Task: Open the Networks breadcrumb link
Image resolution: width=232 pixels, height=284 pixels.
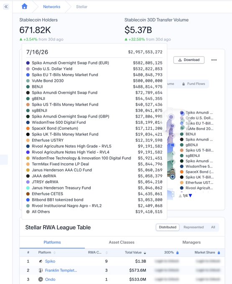Action: pos(51,7)
